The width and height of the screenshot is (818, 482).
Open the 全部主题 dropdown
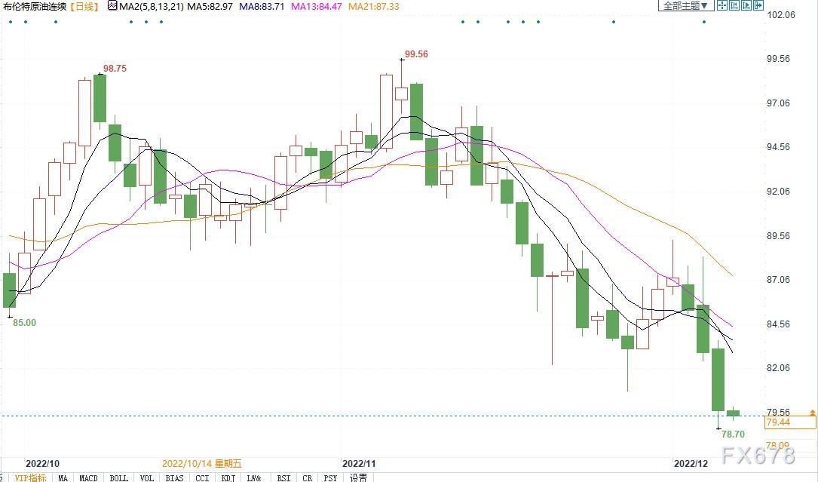pos(685,6)
